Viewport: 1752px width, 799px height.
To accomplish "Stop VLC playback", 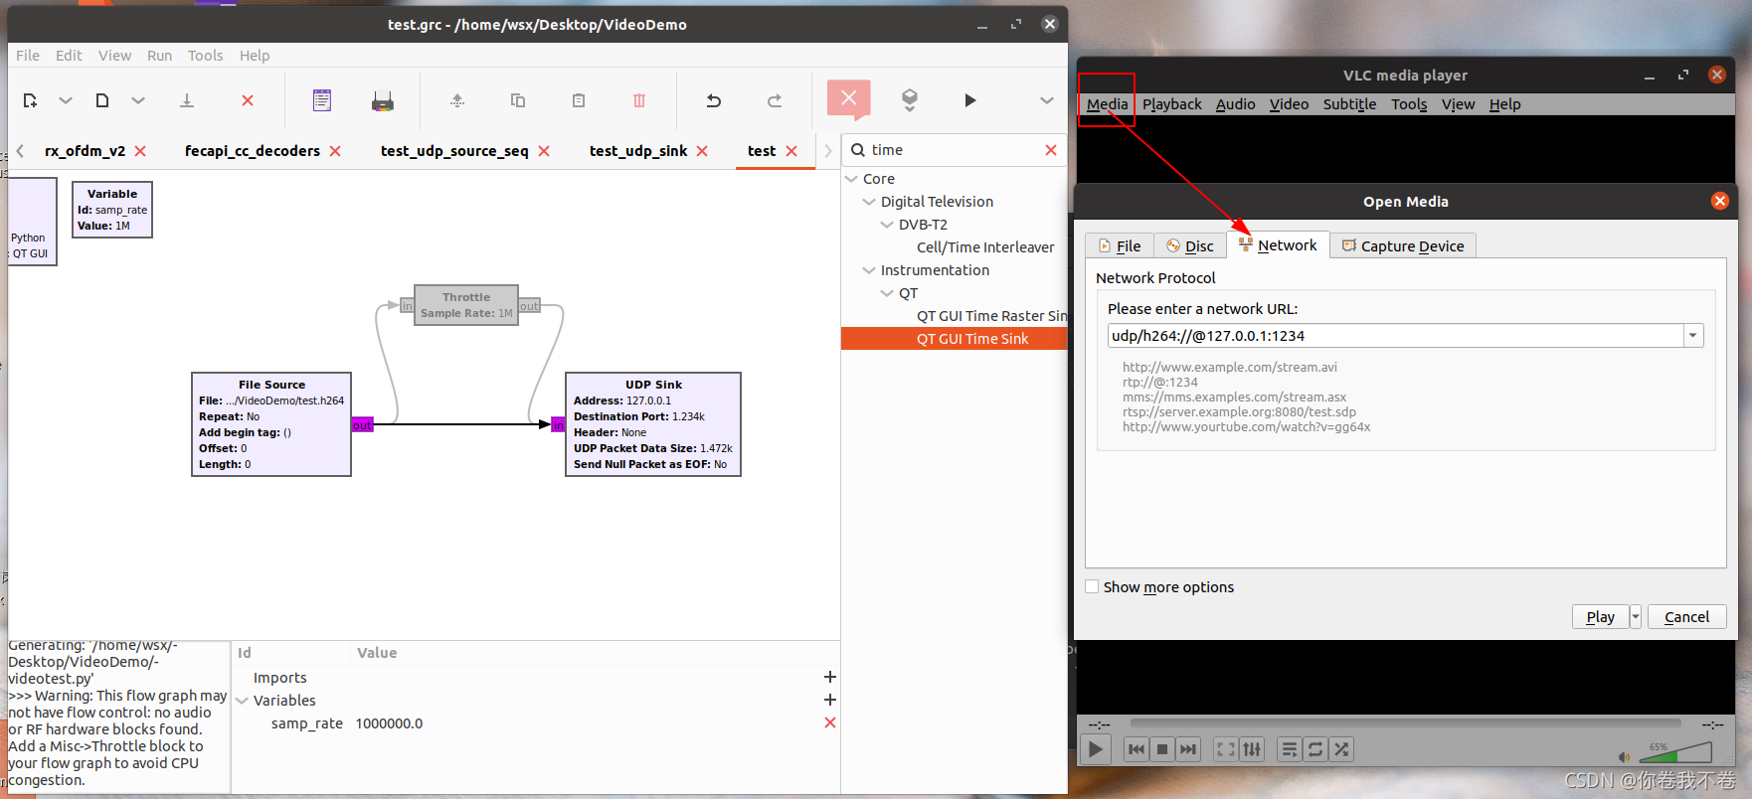I will coord(1162,749).
